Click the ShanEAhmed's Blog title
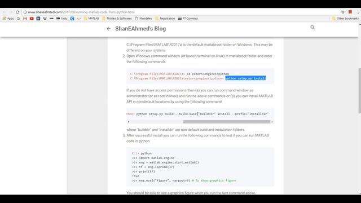 point(140,29)
